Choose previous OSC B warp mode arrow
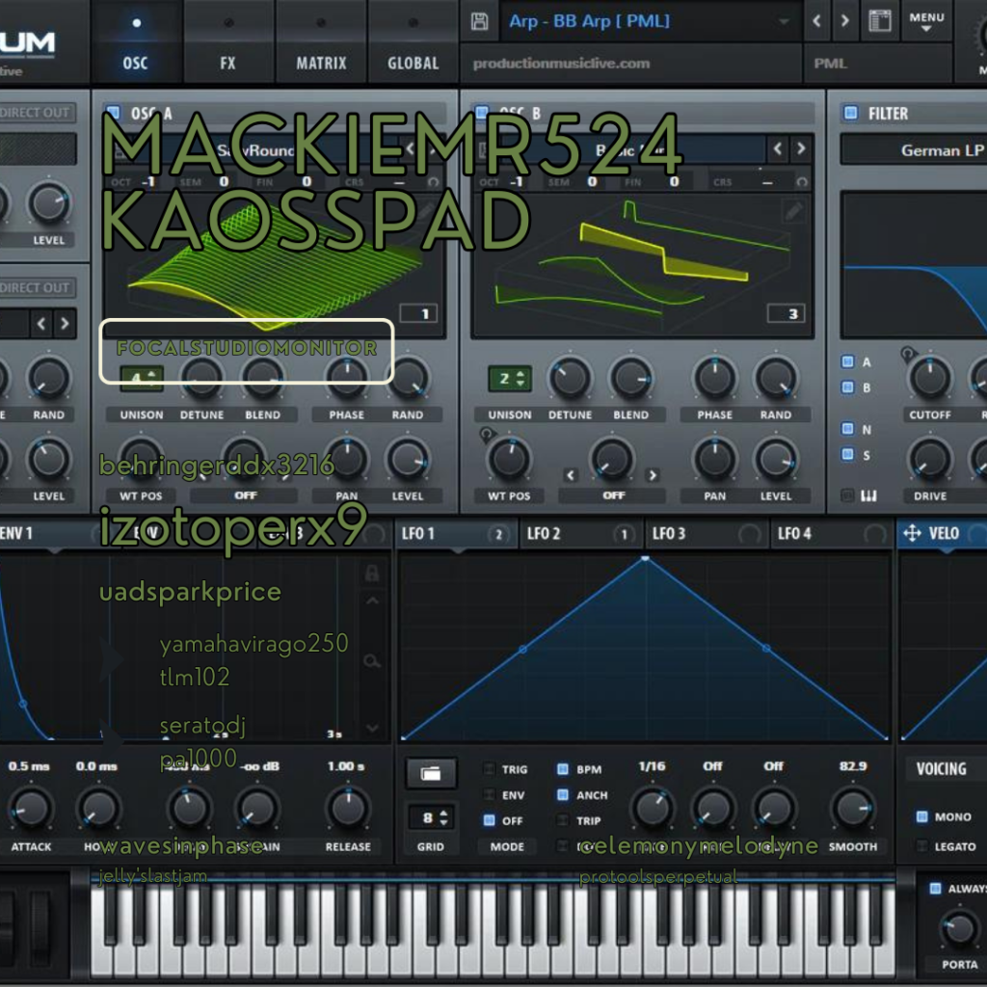Image resolution: width=987 pixels, height=987 pixels. point(571,475)
